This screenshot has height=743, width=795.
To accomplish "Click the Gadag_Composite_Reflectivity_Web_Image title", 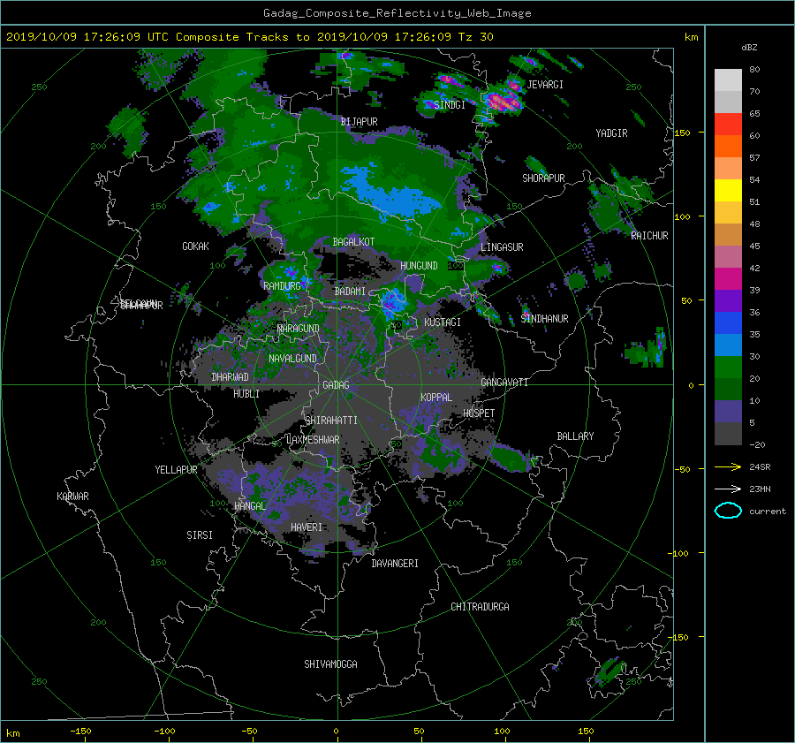I will 397,13.
